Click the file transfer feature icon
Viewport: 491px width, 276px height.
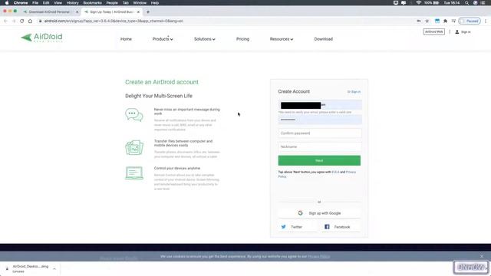click(x=134, y=148)
